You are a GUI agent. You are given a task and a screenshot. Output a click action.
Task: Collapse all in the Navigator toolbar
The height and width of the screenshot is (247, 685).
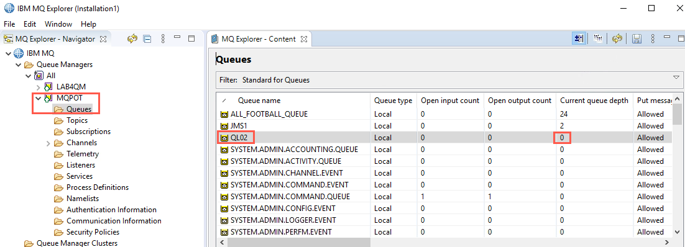pos(147,39)
